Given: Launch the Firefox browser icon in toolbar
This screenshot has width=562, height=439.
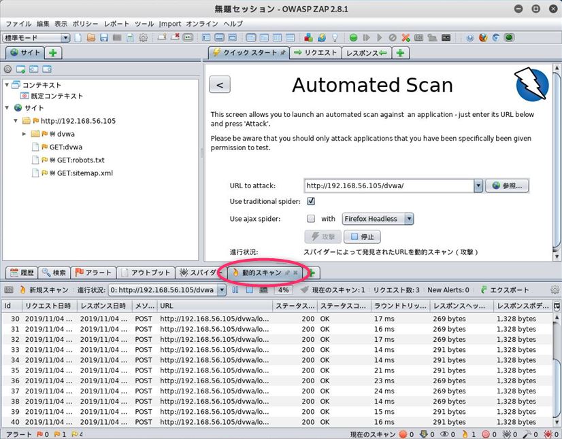Looking at the screenshot, I should 483,37.
